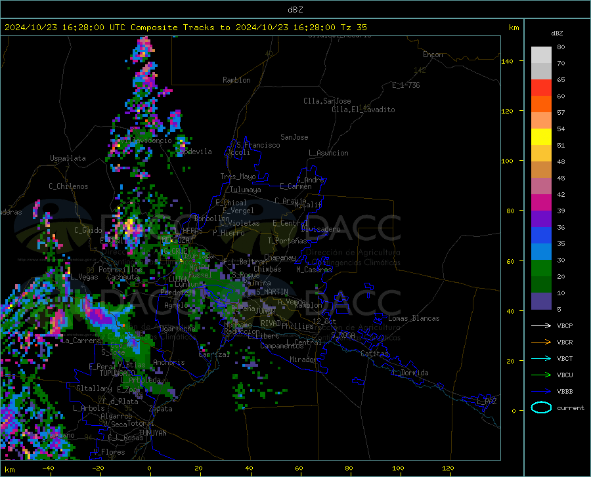Click the Lomas_Blancas map label

point(414,318)
